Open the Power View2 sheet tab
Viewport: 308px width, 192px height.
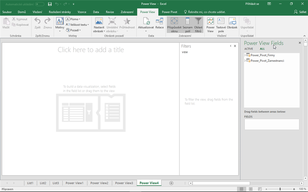(99, 183)
